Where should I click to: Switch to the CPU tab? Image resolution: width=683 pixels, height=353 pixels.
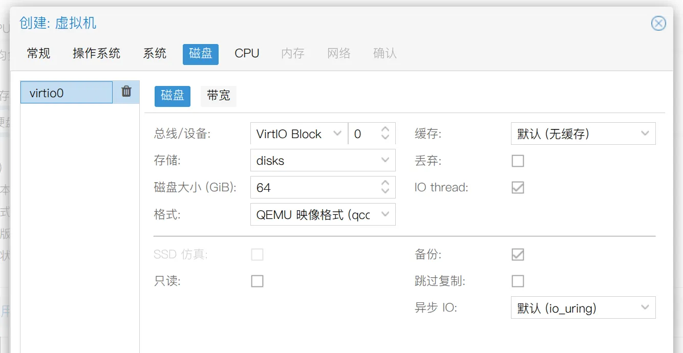[247, 54]
